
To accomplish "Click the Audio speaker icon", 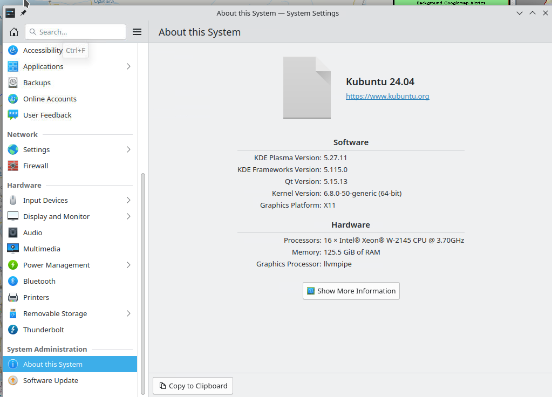I will (13, 232).
